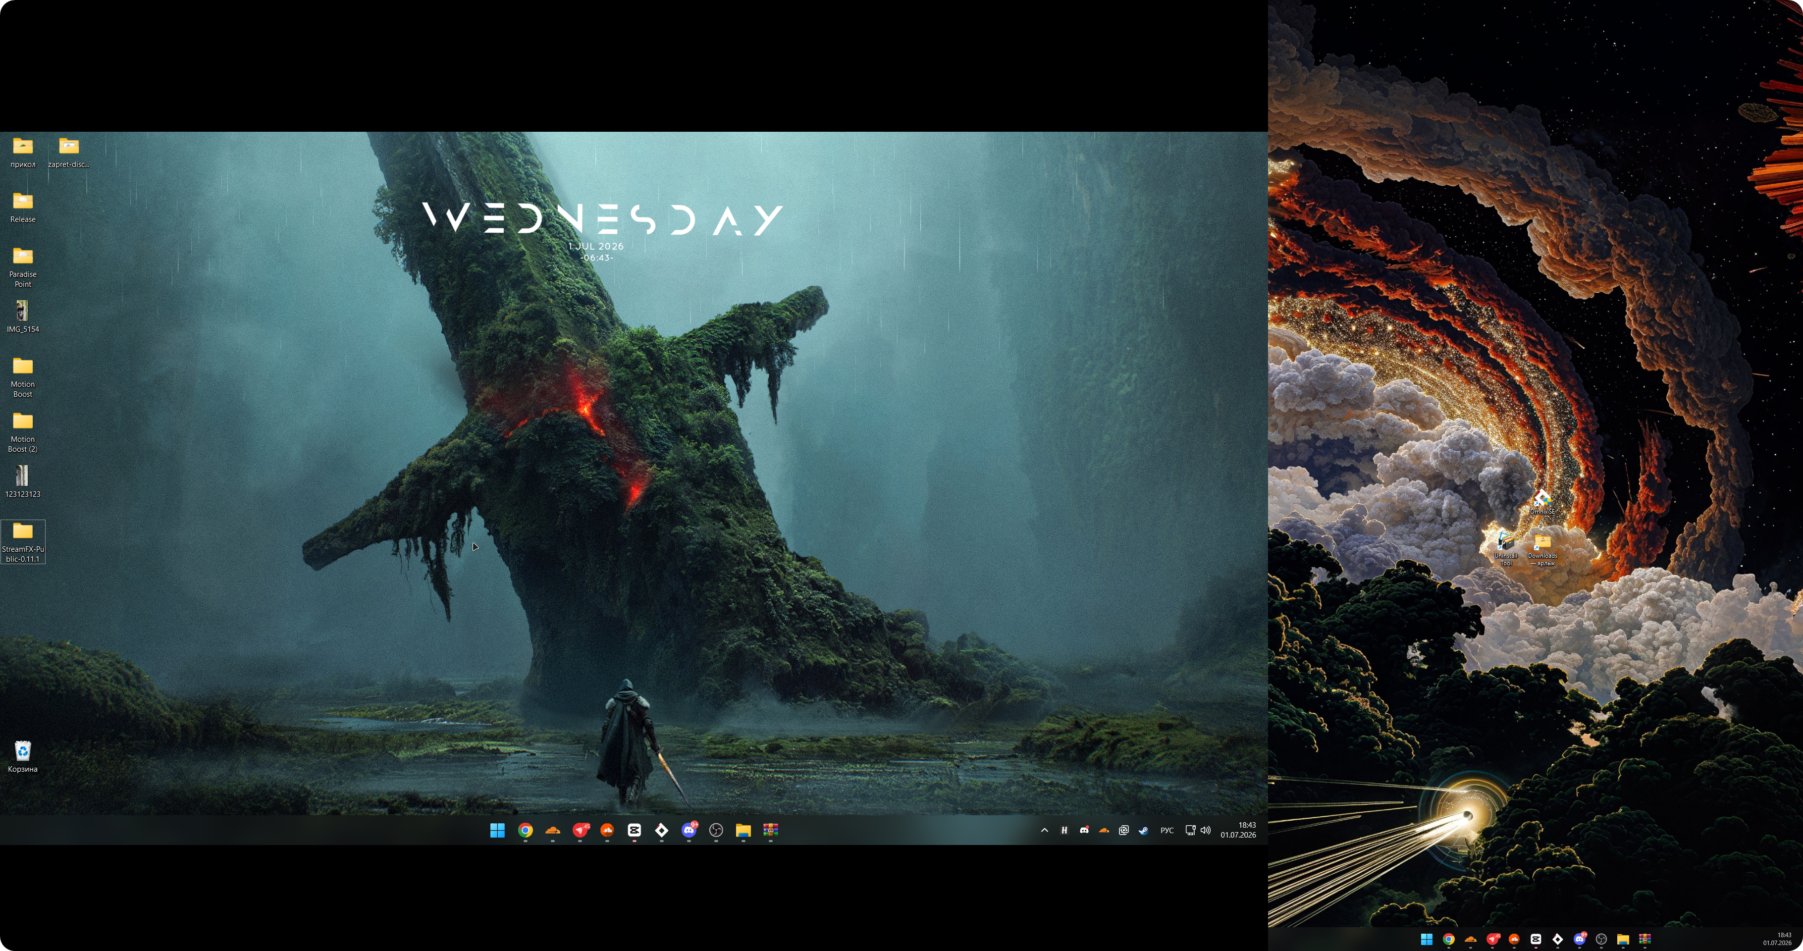1803x951 pixels.
Task: Click the H icon in the system tray
Action: [x=1064, y=830]
